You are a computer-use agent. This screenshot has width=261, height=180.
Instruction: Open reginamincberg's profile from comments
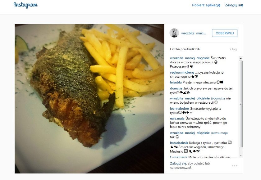[x=182, y=72]
